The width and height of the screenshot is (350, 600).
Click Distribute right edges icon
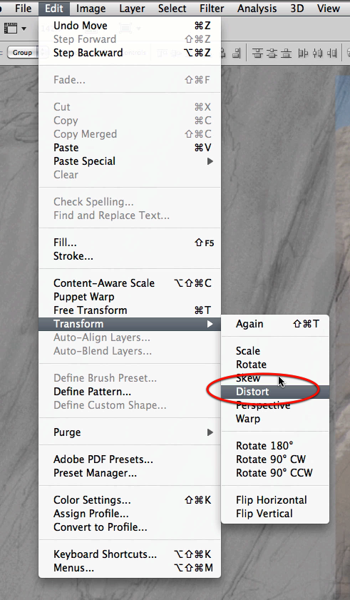pos(331,52)
